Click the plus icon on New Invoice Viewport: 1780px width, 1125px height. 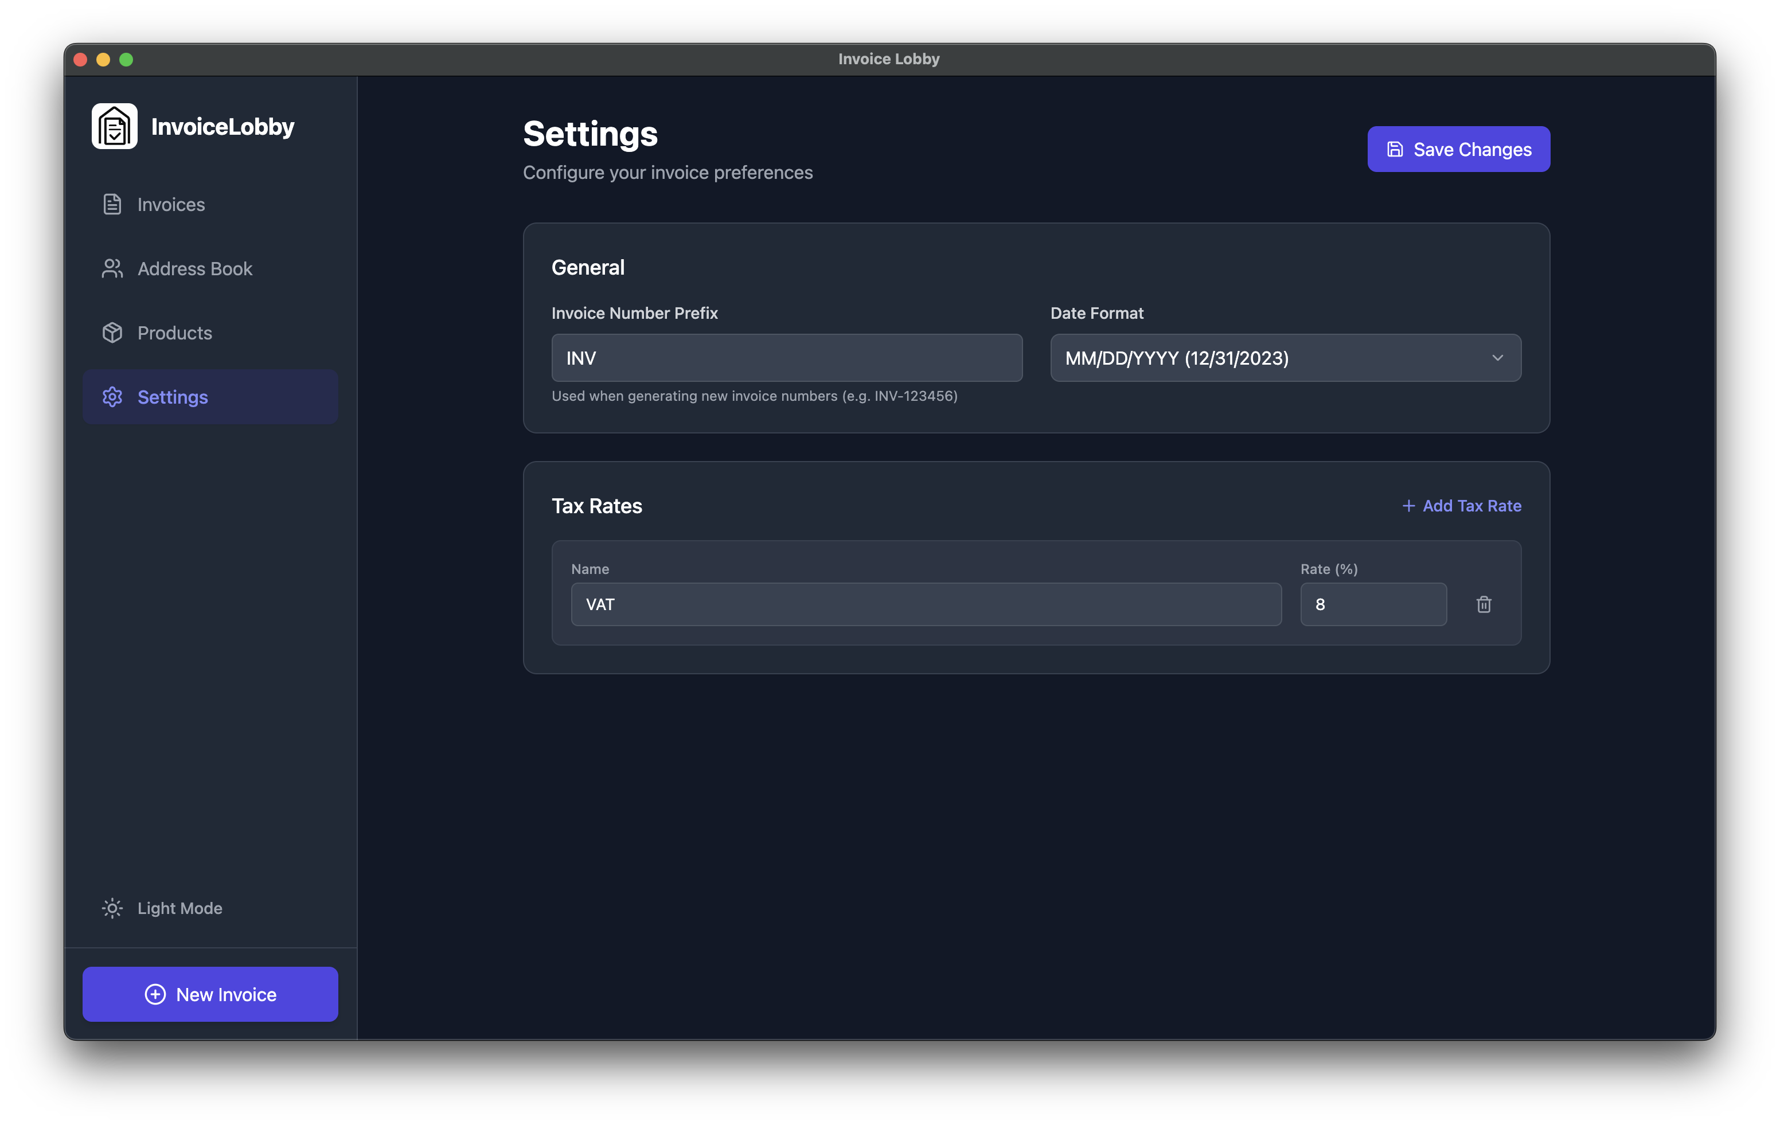155,994
